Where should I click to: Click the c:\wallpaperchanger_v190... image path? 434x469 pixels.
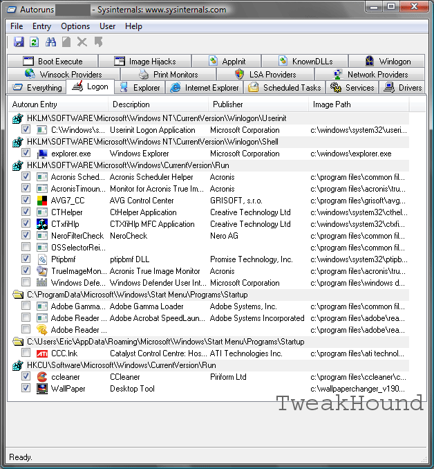357,389
